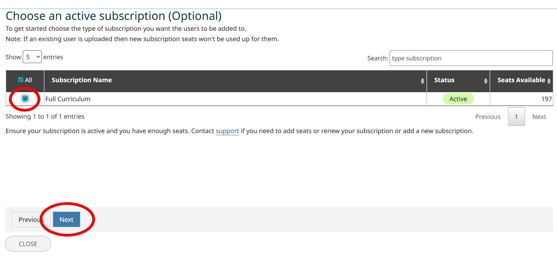Image resolution: width=557 pixels, height=258 pixels.
Task: Click the sort arrows beside Seats Available
Action: point(549,81)
